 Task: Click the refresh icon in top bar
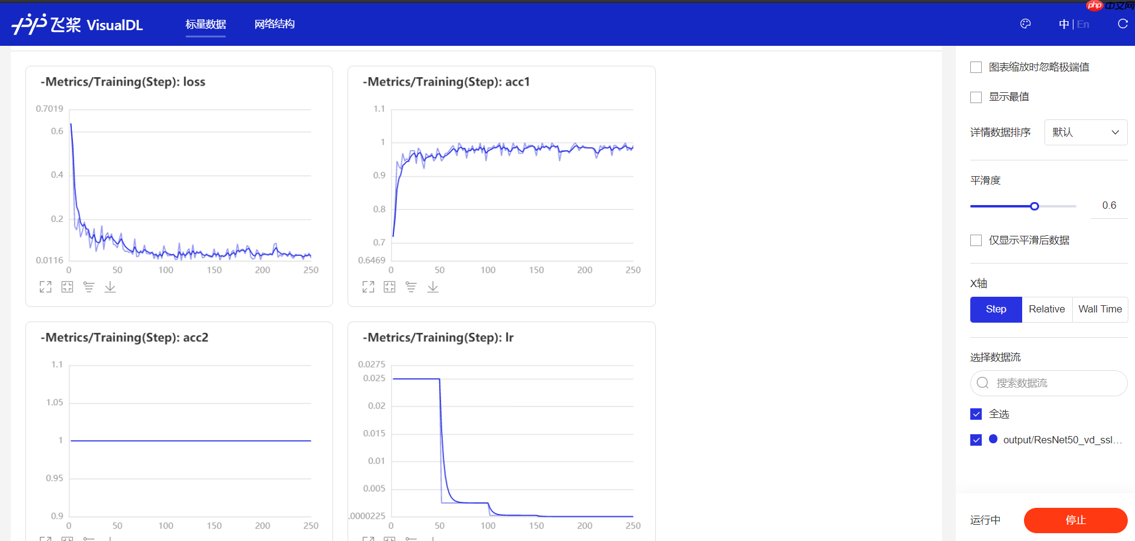pos(1122,24)
